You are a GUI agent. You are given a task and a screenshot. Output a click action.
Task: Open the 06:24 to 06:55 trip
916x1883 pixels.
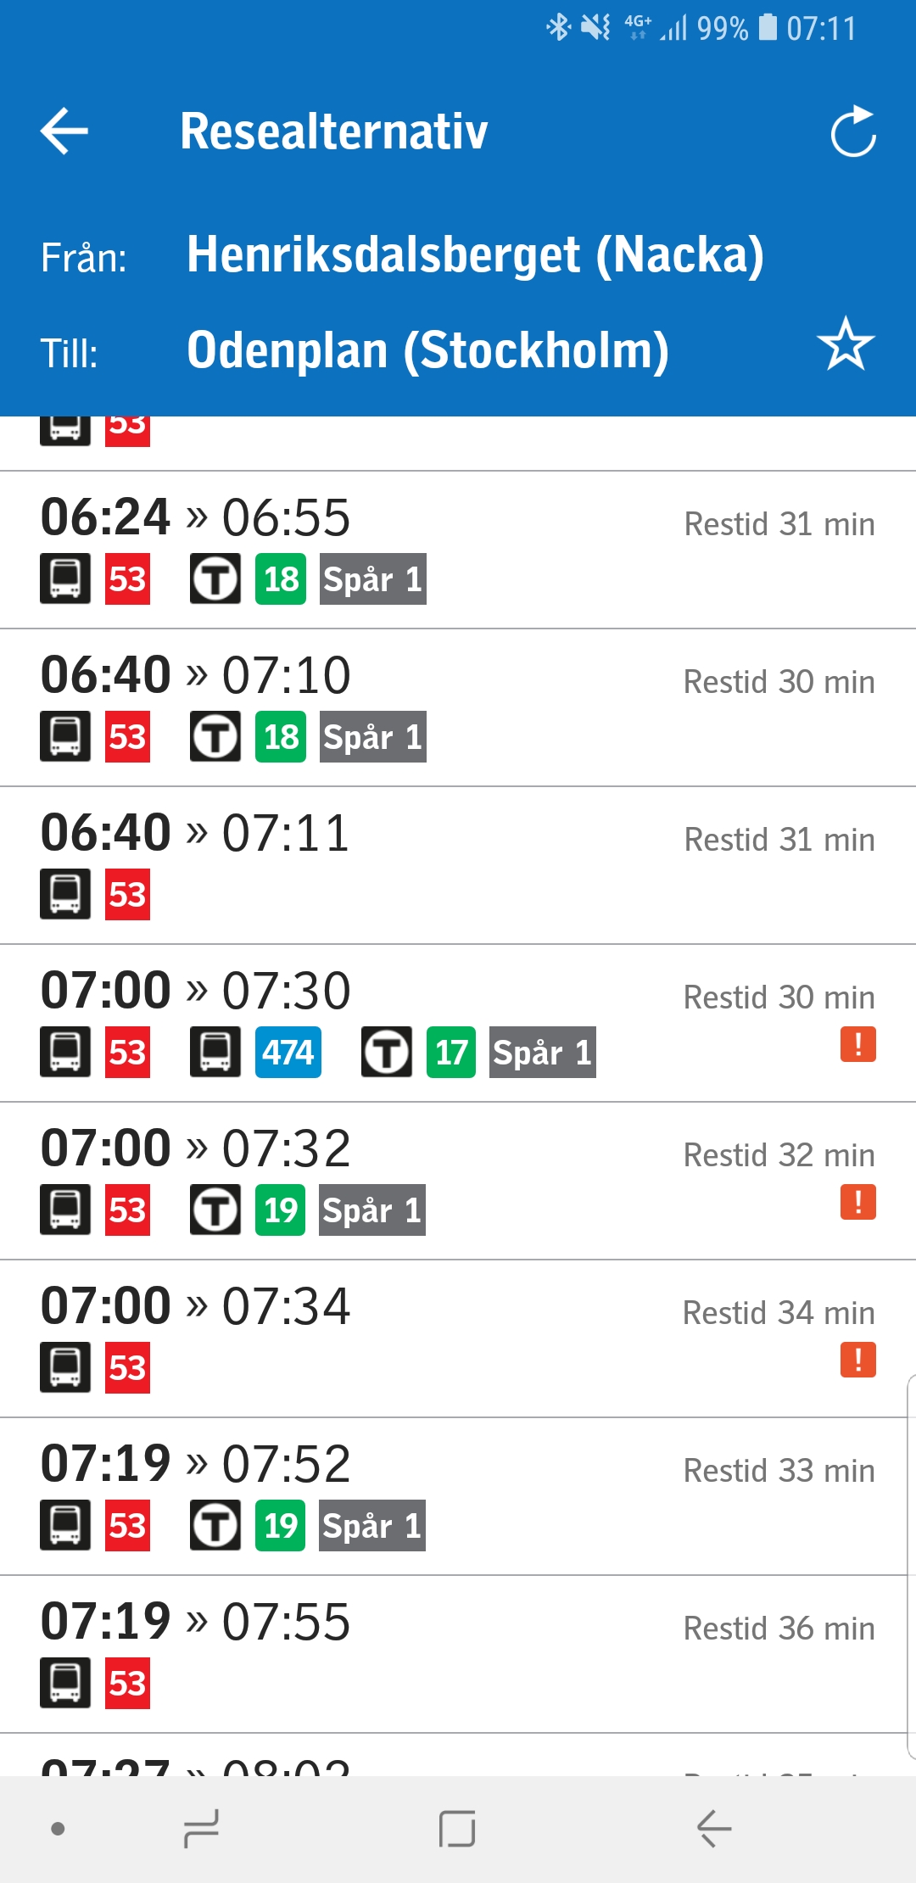[x=458, y=550]
